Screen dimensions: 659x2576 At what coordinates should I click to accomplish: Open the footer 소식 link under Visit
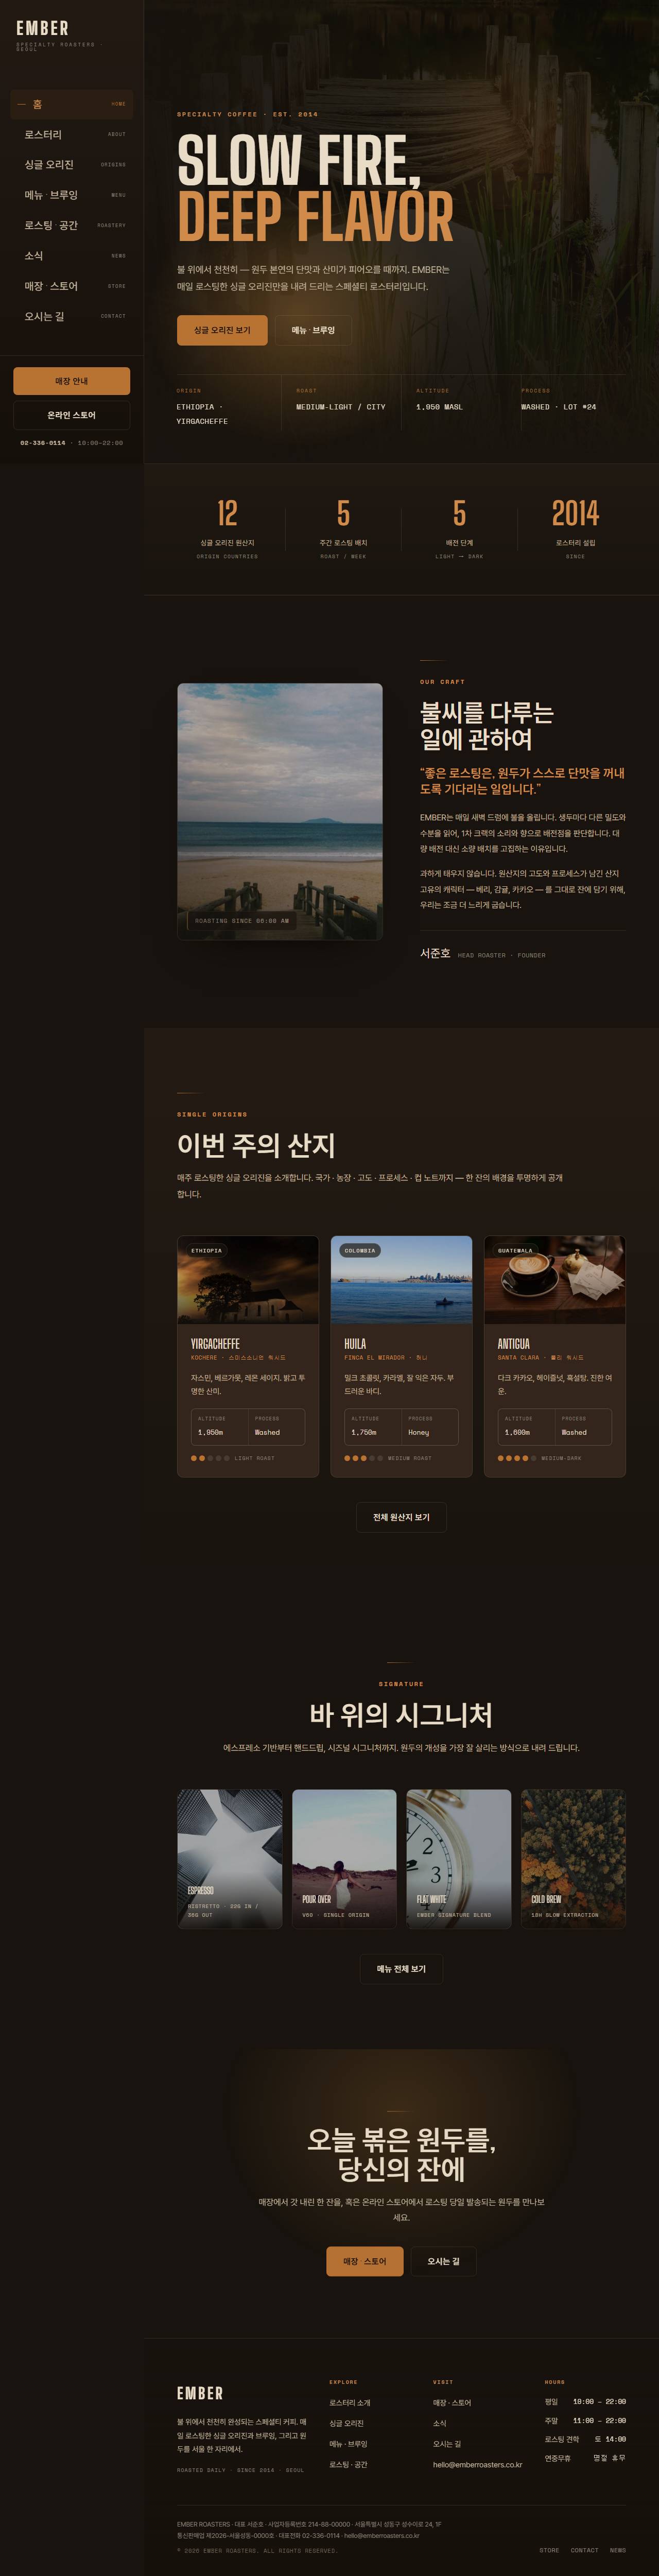[440, 2423]
